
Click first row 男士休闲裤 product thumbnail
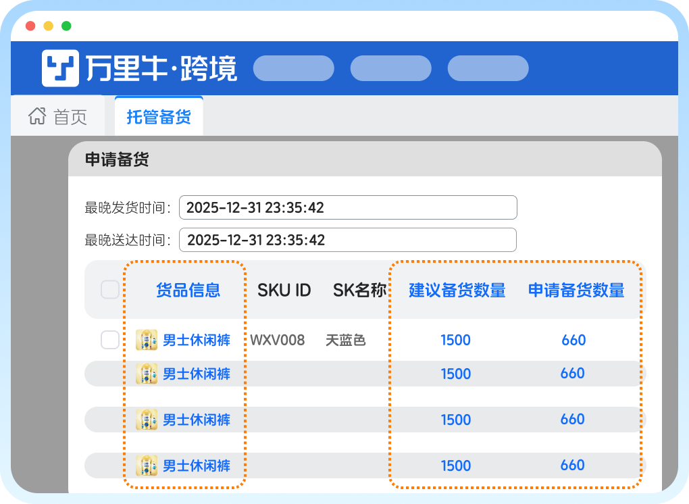147,340
